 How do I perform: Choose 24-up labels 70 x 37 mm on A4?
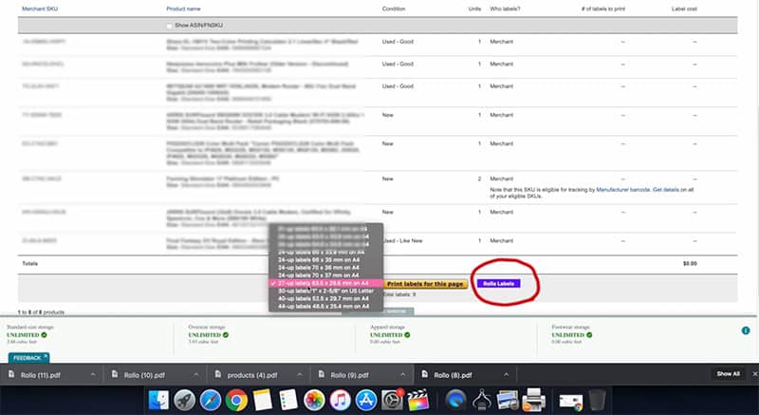pyautogui.click(x=325, y=275)
